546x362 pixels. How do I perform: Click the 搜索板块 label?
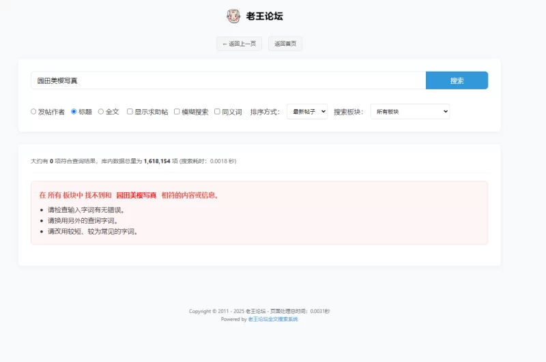tap(349, 112)
